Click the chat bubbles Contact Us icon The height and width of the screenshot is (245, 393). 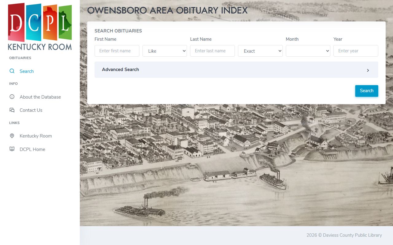coord(12,110)
